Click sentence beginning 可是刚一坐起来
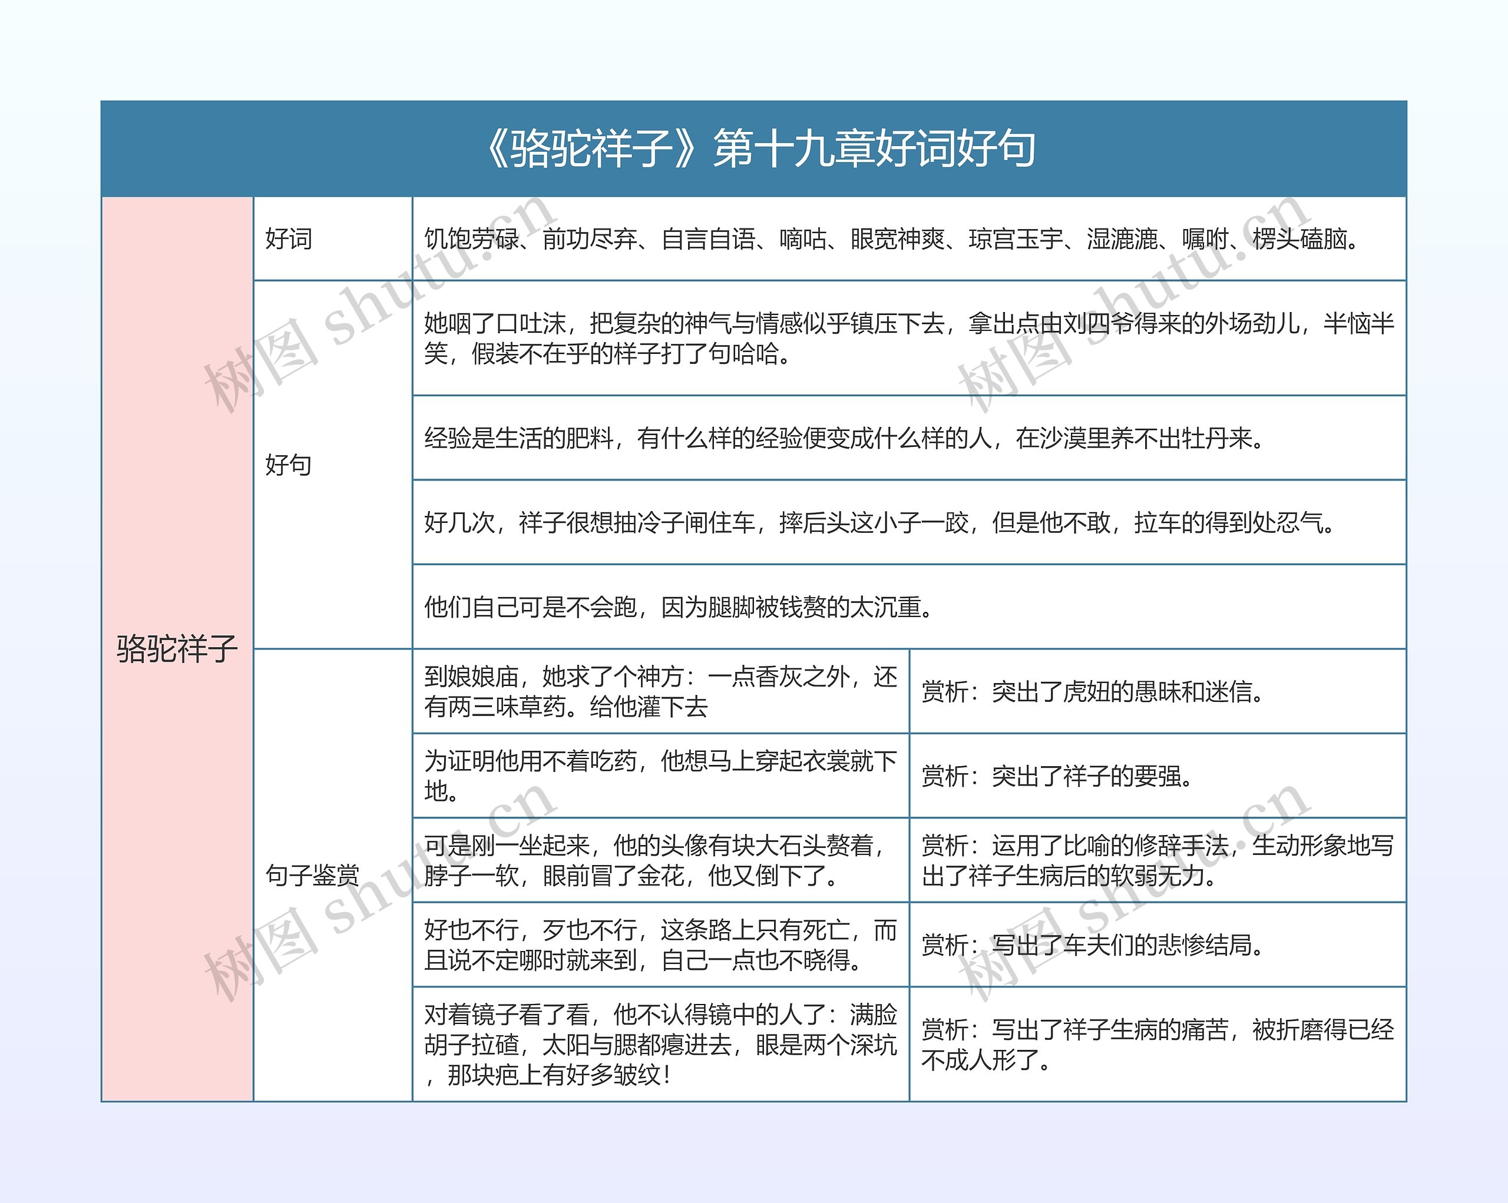This screenshot has width=1508, height=1203. tap(661, 860)
